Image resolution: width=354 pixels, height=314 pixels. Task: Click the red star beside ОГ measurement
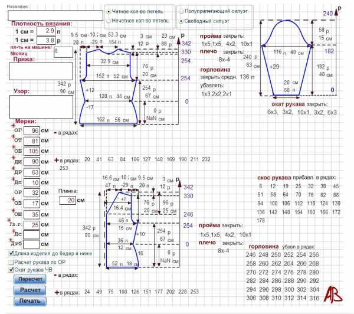[13, 126]
